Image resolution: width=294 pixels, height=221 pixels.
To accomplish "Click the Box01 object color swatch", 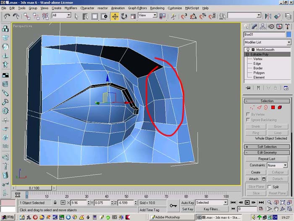I will tap(289, 35).
